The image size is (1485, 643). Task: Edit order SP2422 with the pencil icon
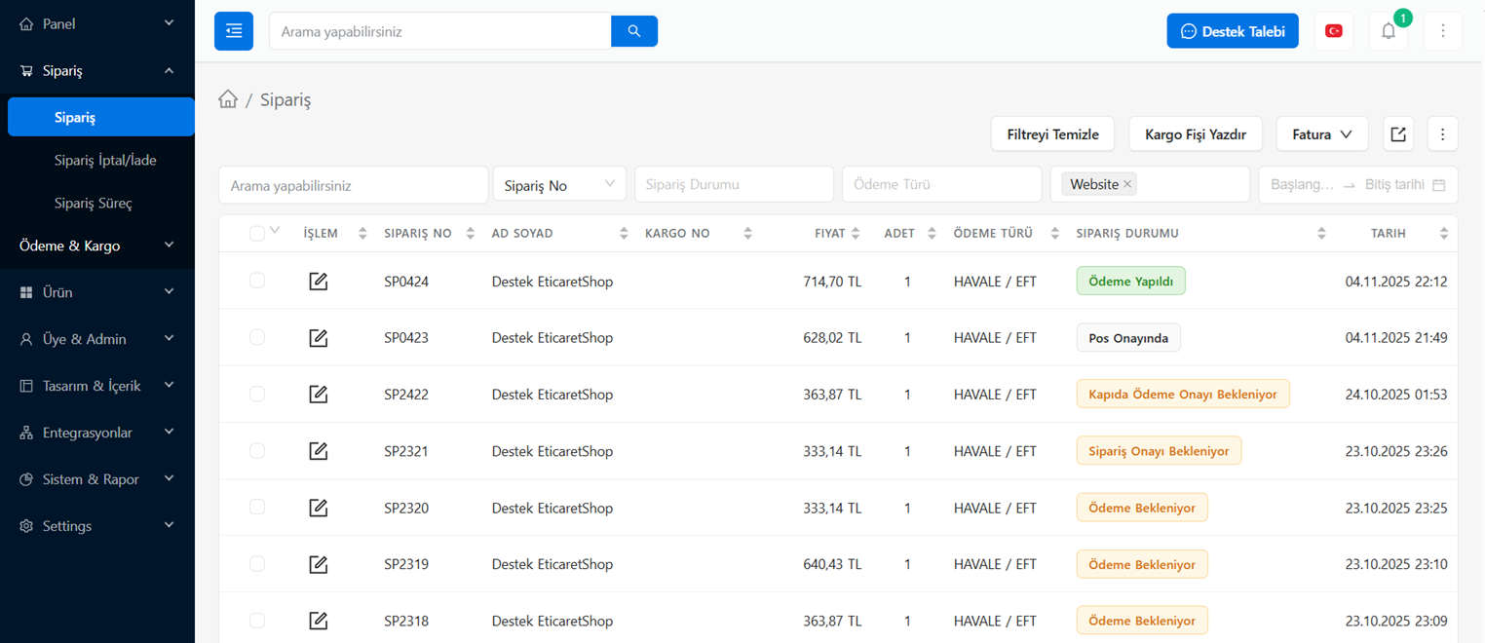tap(319, 395)
